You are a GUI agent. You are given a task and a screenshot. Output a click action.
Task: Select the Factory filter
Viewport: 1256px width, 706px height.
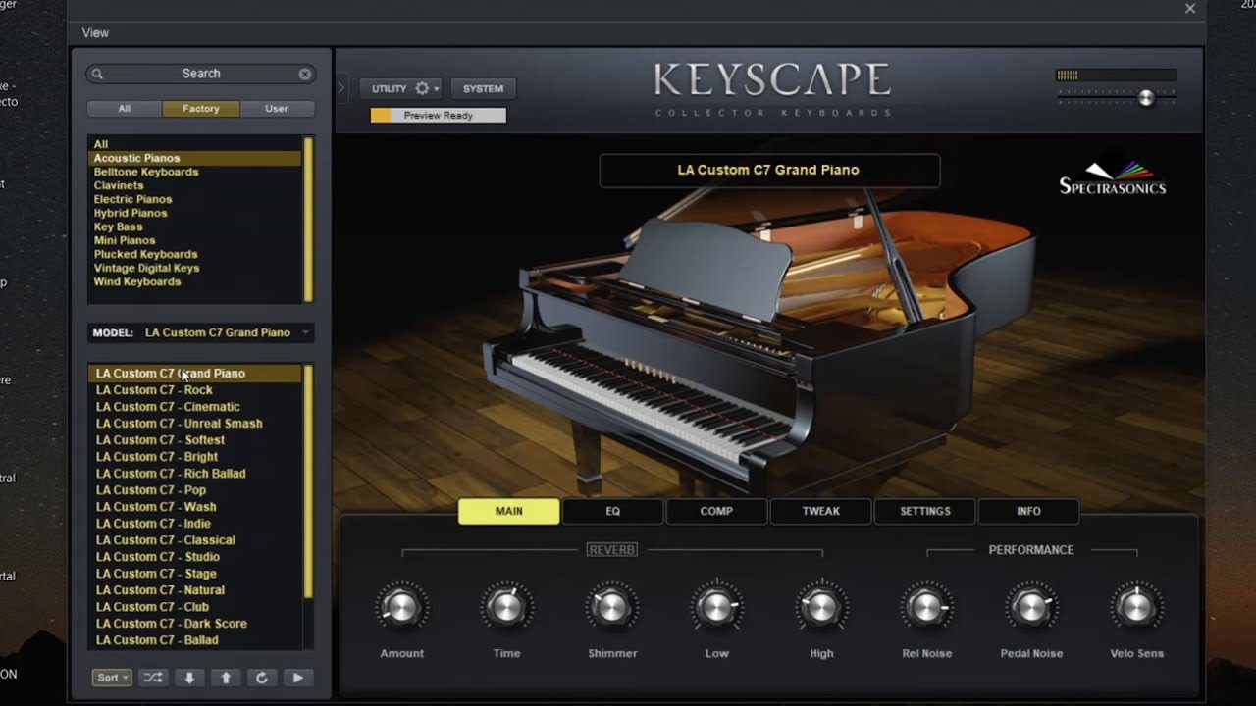200,109
